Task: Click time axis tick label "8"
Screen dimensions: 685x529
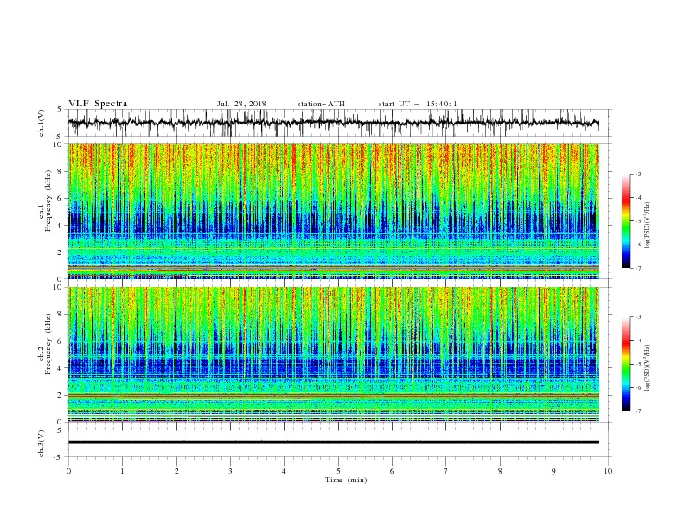Action: pos(500,471)
